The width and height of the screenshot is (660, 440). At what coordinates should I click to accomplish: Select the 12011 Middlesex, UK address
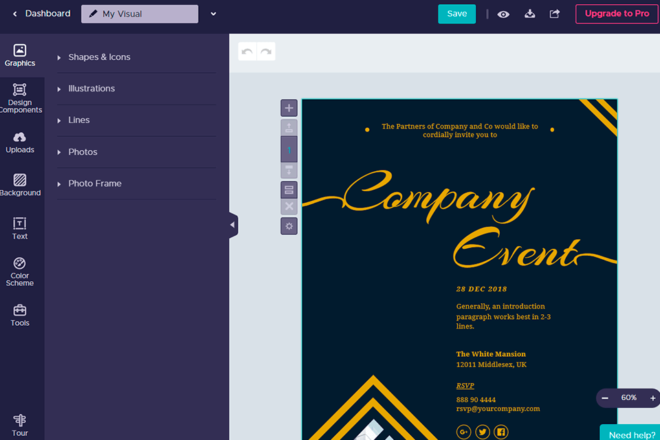(x=491, y=364)
